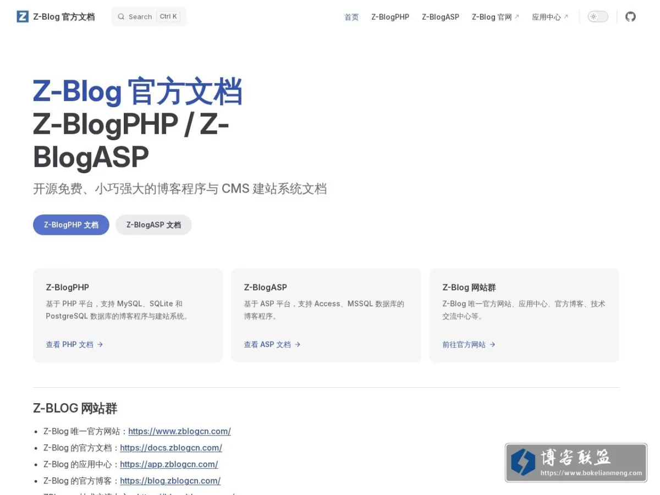Click external arrow icon beside Z-Blog 官网
This screenshot has height=495, width=660.
pos(516,16)
